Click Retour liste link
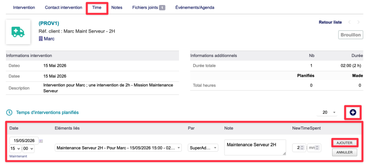 [x=330, y=22]
